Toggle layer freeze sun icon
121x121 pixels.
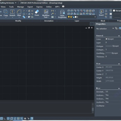(x=71, y=17)
